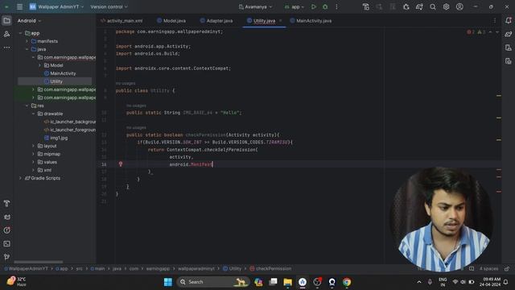515x290 pixels.
Task: Collapse the java folder
Action: coord(27,49)
